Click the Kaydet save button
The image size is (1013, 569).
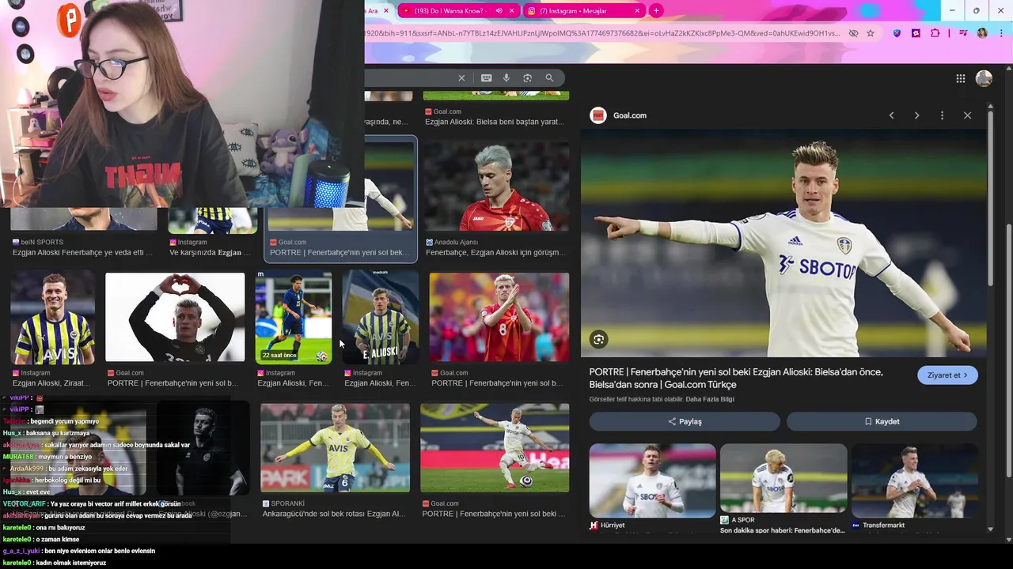coord(882,421)
